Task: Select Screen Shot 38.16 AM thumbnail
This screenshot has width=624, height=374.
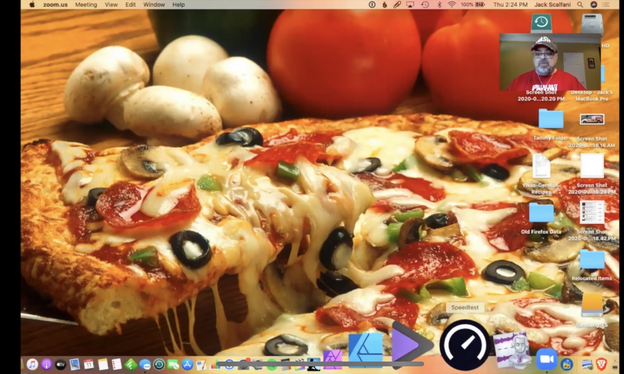Action: click(x=592, y=119)
